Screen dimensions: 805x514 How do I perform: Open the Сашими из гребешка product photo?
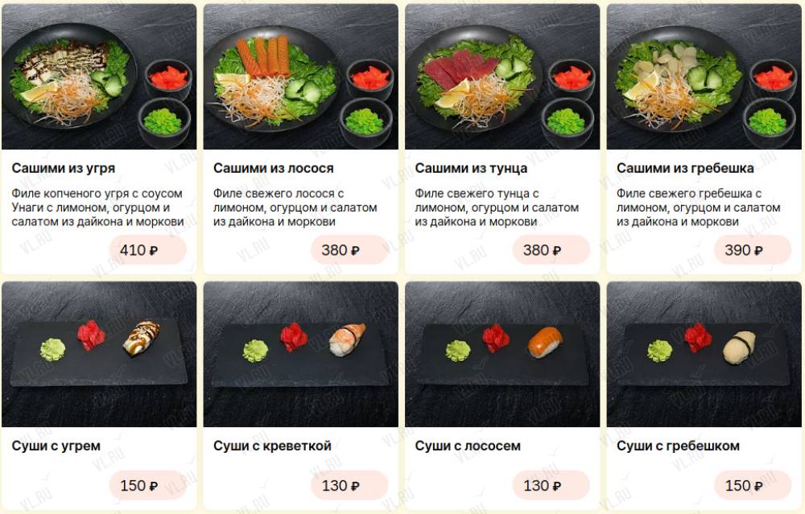click(x=704, y=77)
